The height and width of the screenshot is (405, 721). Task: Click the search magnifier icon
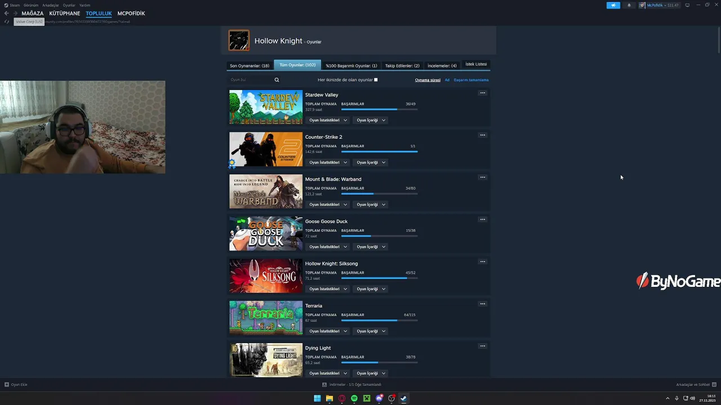click(x=277, y=80)
